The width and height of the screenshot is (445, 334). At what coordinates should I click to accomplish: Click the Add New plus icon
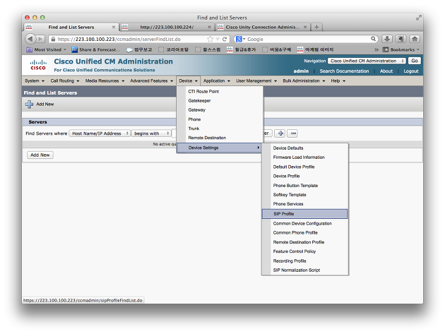pyautogui.click(x=29, y=104)
